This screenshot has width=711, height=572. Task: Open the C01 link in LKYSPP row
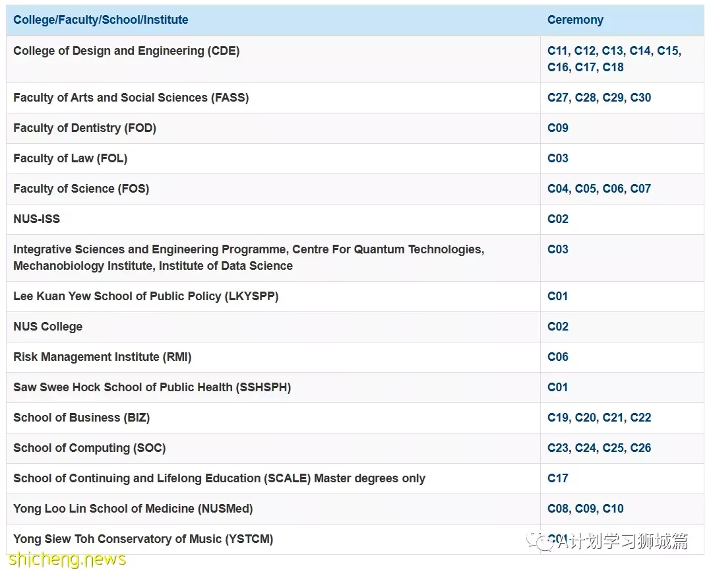click(x=557, y=296)
